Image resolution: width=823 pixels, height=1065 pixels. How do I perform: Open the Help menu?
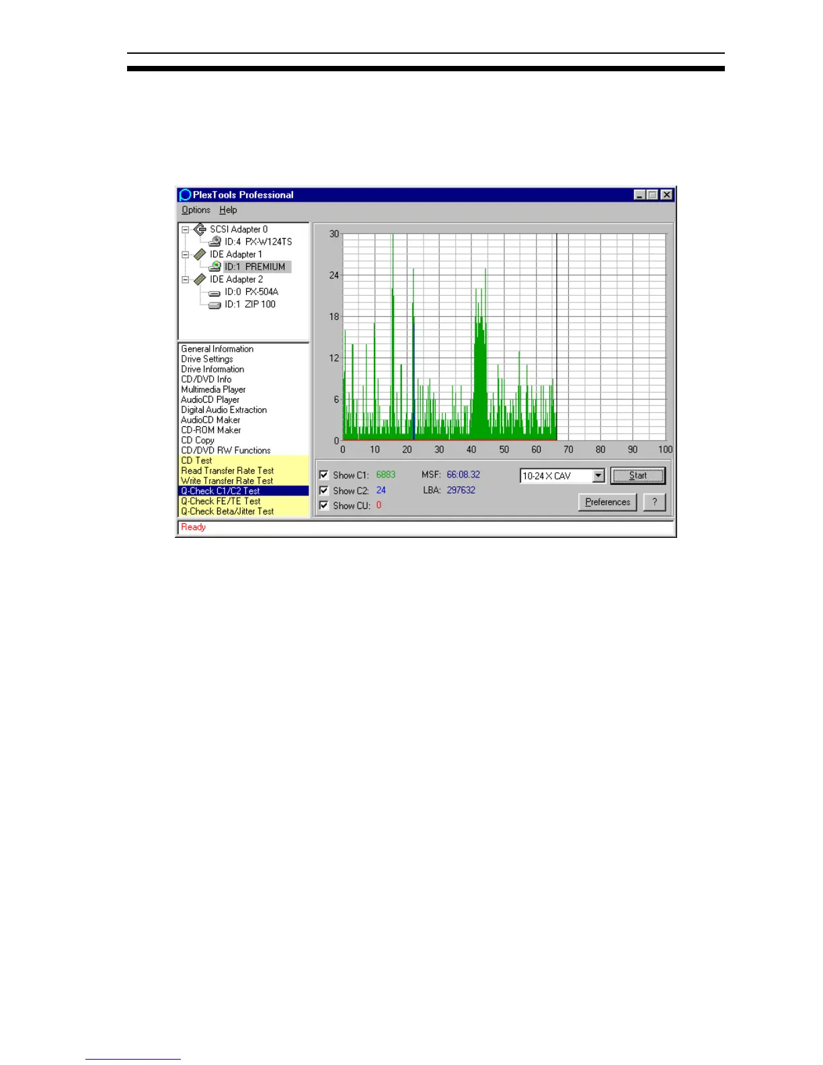coord(228,210)
